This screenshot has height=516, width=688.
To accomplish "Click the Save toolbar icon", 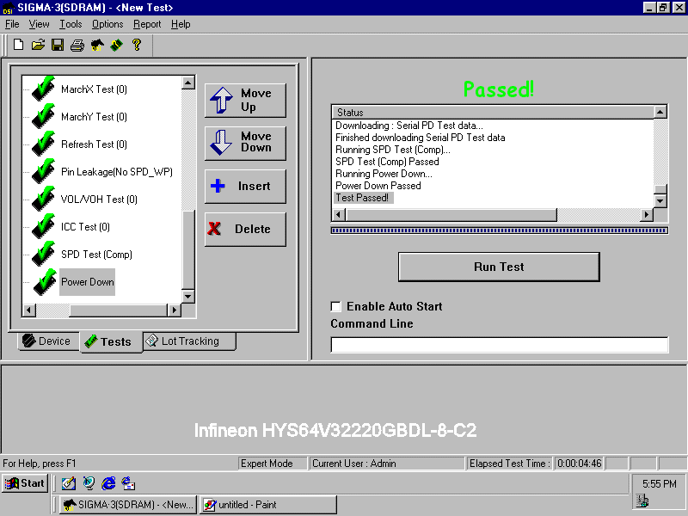I will coord(57,45).
